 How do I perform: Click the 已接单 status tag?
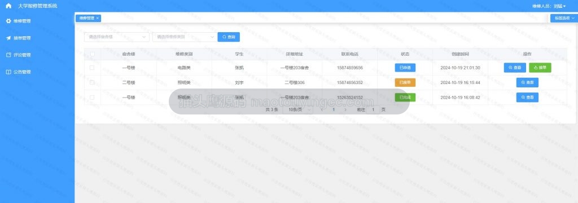405,82
